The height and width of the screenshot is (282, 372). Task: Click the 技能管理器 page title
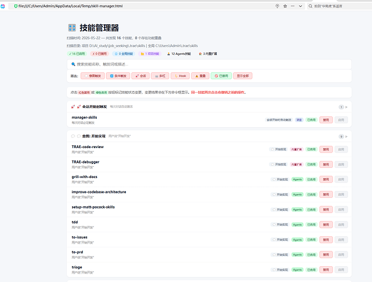click(99, 28)
